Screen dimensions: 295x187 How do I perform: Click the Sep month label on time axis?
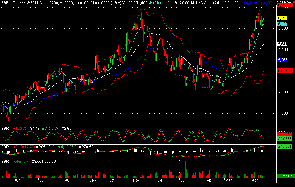pyautogui.click(x=93, y=180)
